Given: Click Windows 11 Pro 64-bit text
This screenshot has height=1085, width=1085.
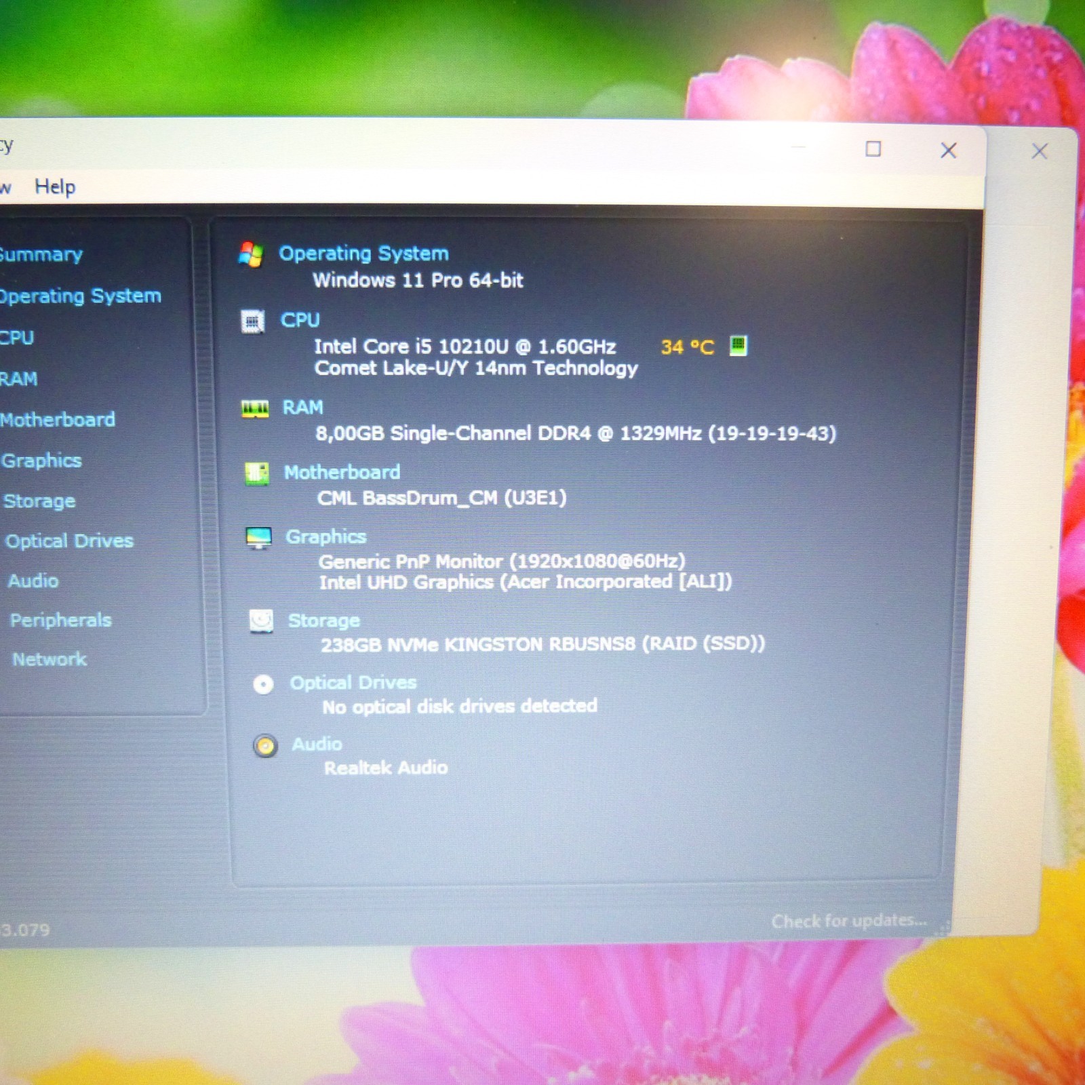Looking at the screenshot, I should (418, 280).
